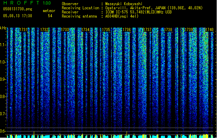Click the Observer label
217x138 pixels.
(x=70, y=4)
